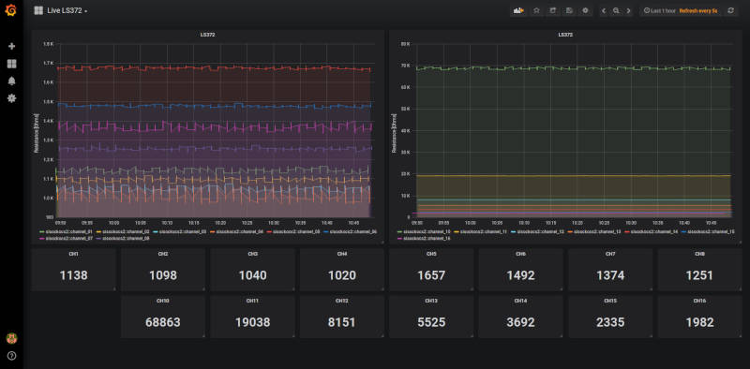
Task: Open right LS372 graph panel title menu
Action: pyautogui.click(x=565, y=35)
